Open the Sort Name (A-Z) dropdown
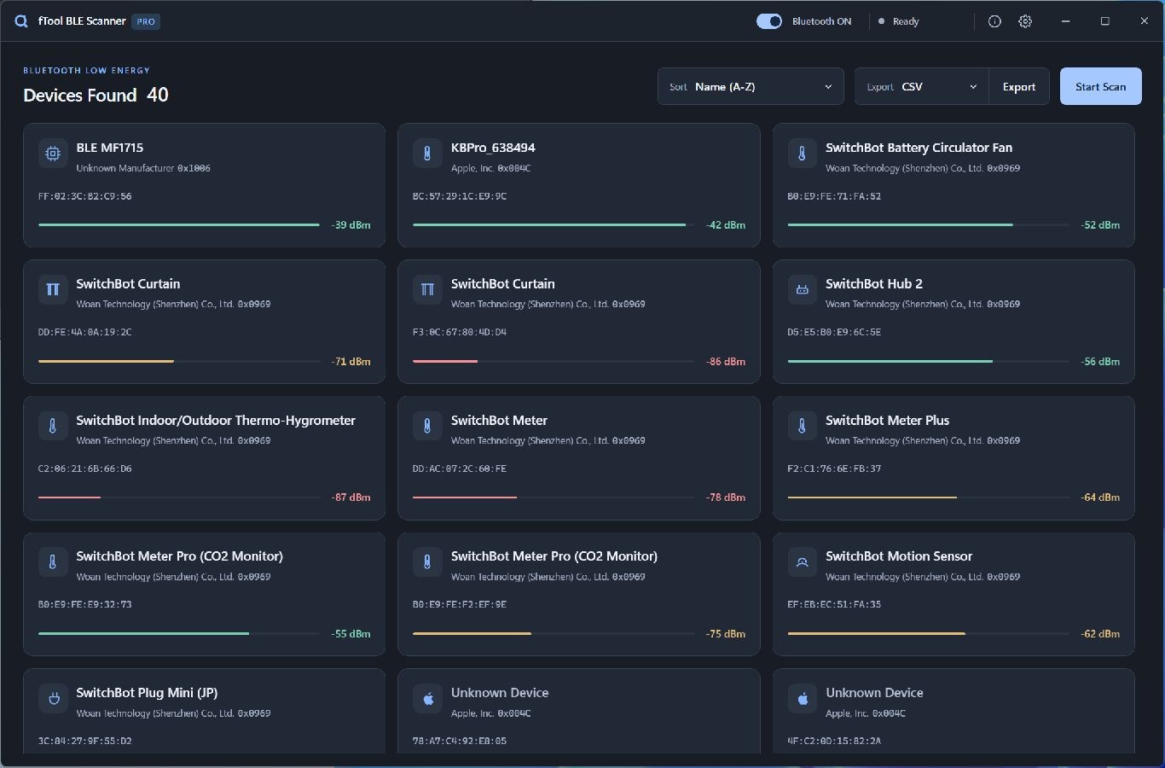1165x768 pixels. [751, 86]
